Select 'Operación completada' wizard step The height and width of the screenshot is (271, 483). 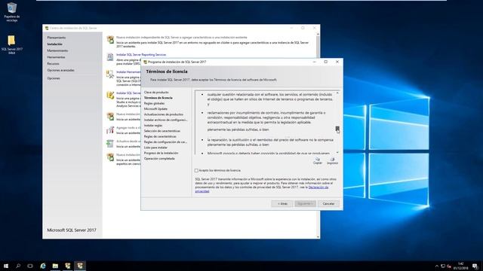(x=159, y=159)
